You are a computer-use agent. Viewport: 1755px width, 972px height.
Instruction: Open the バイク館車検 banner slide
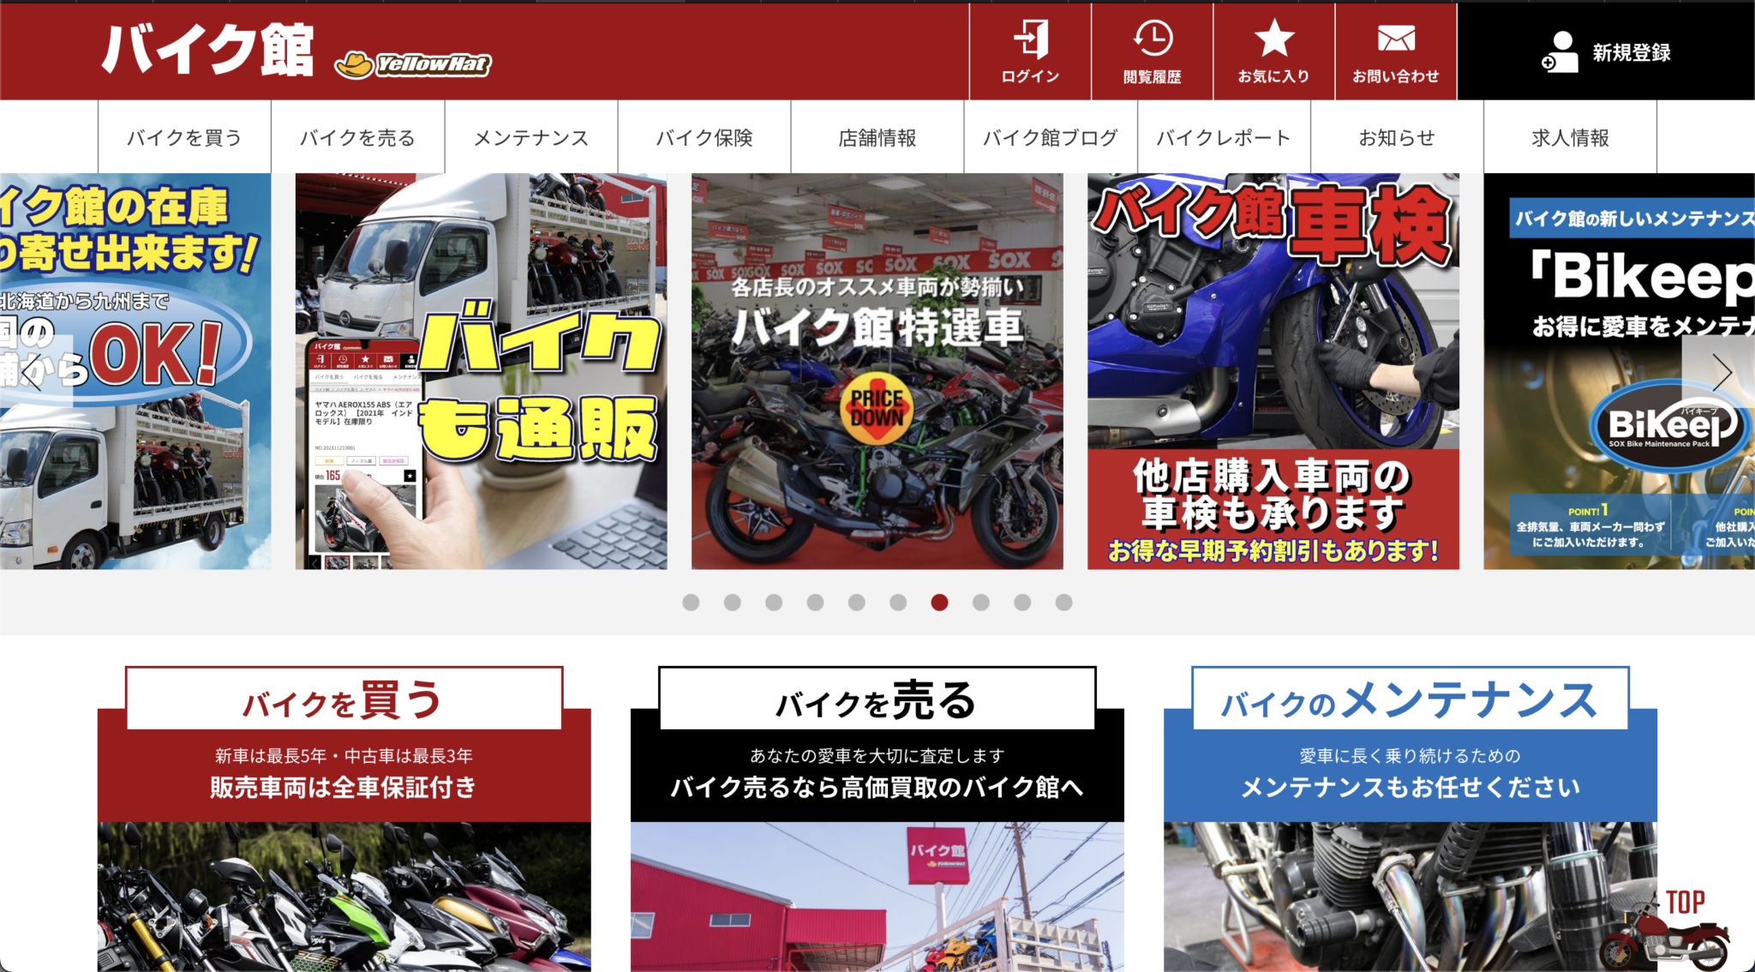(1271, 369)
